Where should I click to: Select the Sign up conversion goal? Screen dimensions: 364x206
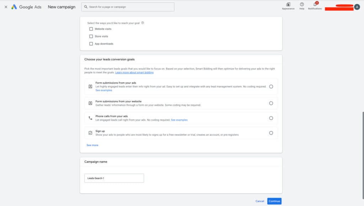(271, 132)
